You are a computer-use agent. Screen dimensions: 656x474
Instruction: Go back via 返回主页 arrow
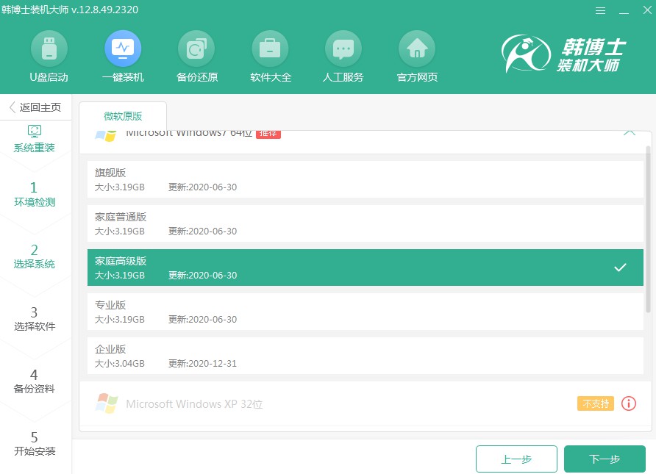35,107
